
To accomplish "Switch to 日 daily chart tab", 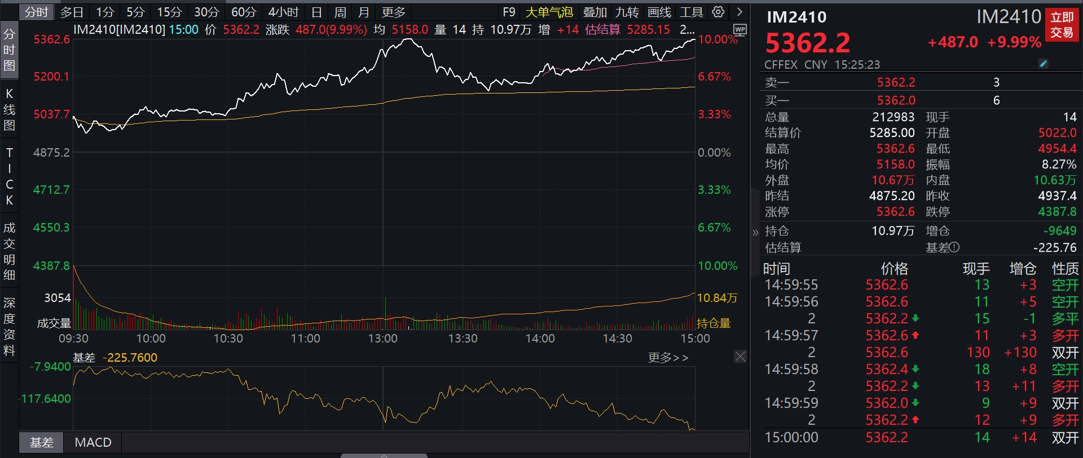I will 316,12.
